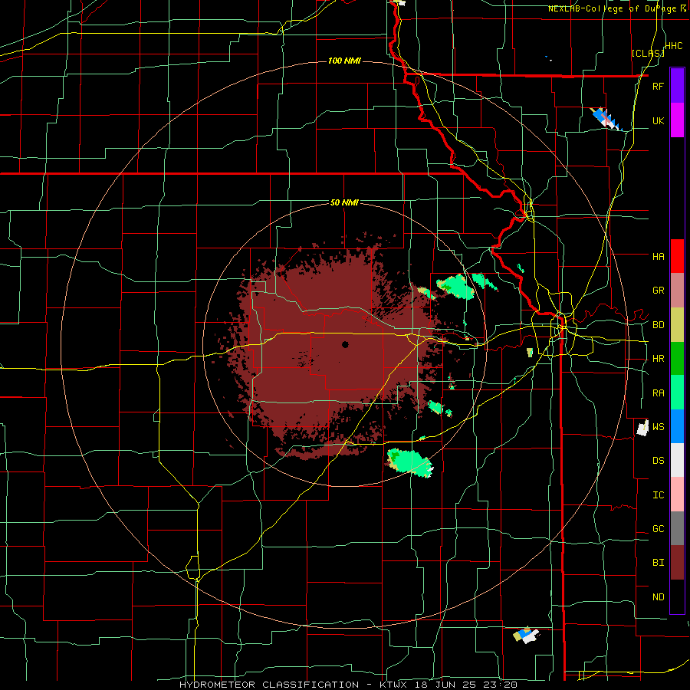690x690 pixels.
Task: Click the black radar site dot at center
Action: [x=345, y=344]
